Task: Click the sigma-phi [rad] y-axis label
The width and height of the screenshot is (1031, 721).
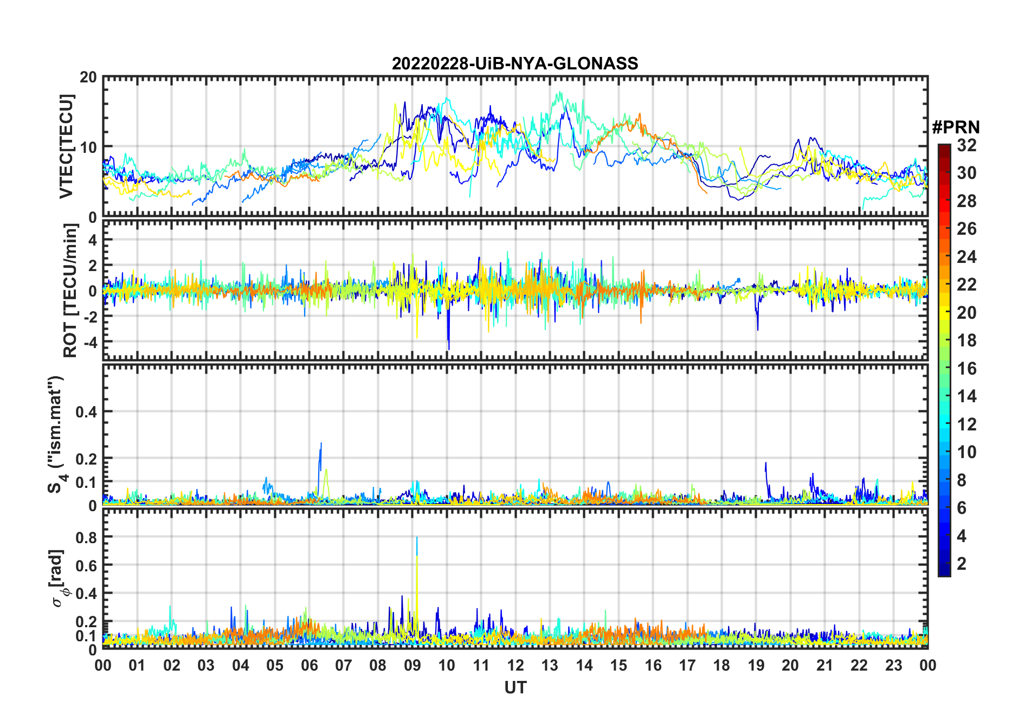Action: (59, 578)
